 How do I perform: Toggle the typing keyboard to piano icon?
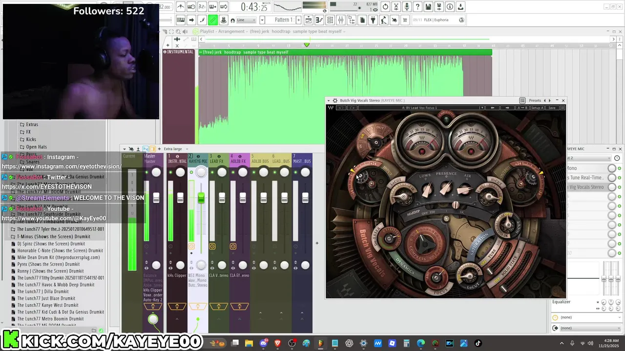[181, 20]
